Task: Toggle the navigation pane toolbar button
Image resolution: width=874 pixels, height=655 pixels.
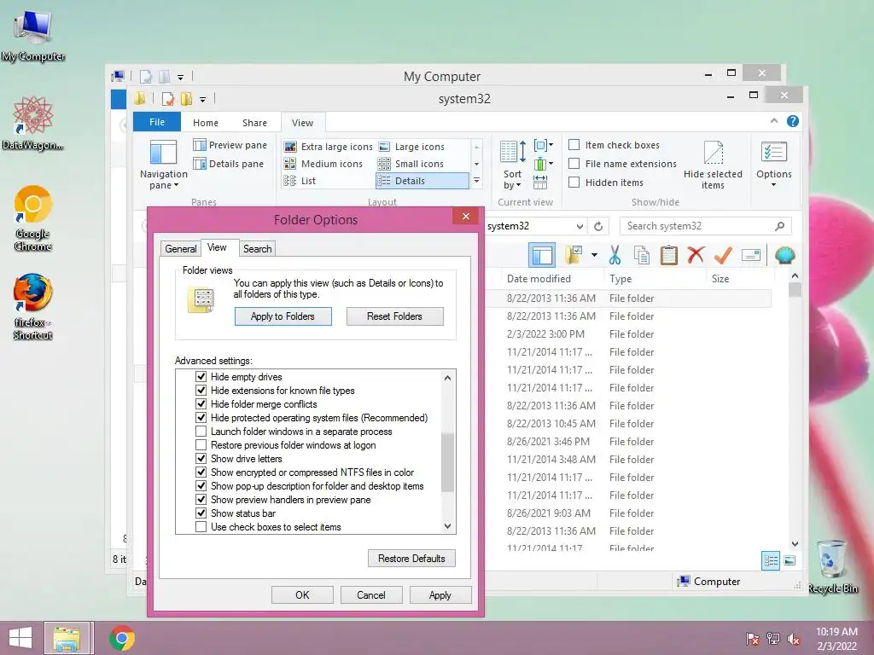Action: pyautogui.click(x=542, y=255)
